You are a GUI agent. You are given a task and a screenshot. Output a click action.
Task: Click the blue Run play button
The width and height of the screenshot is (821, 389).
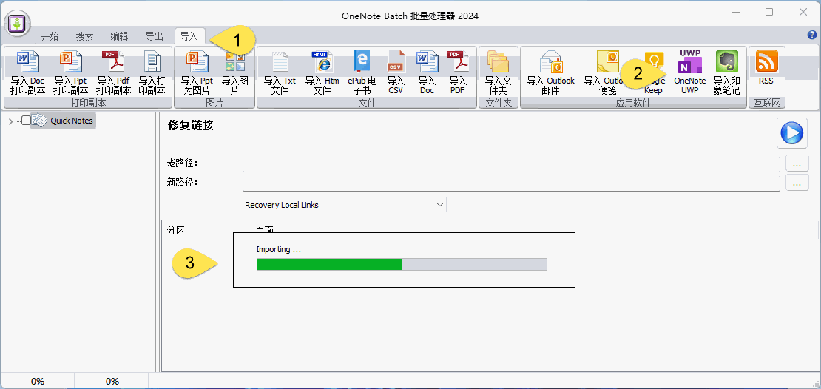click(x=791, y=133)
